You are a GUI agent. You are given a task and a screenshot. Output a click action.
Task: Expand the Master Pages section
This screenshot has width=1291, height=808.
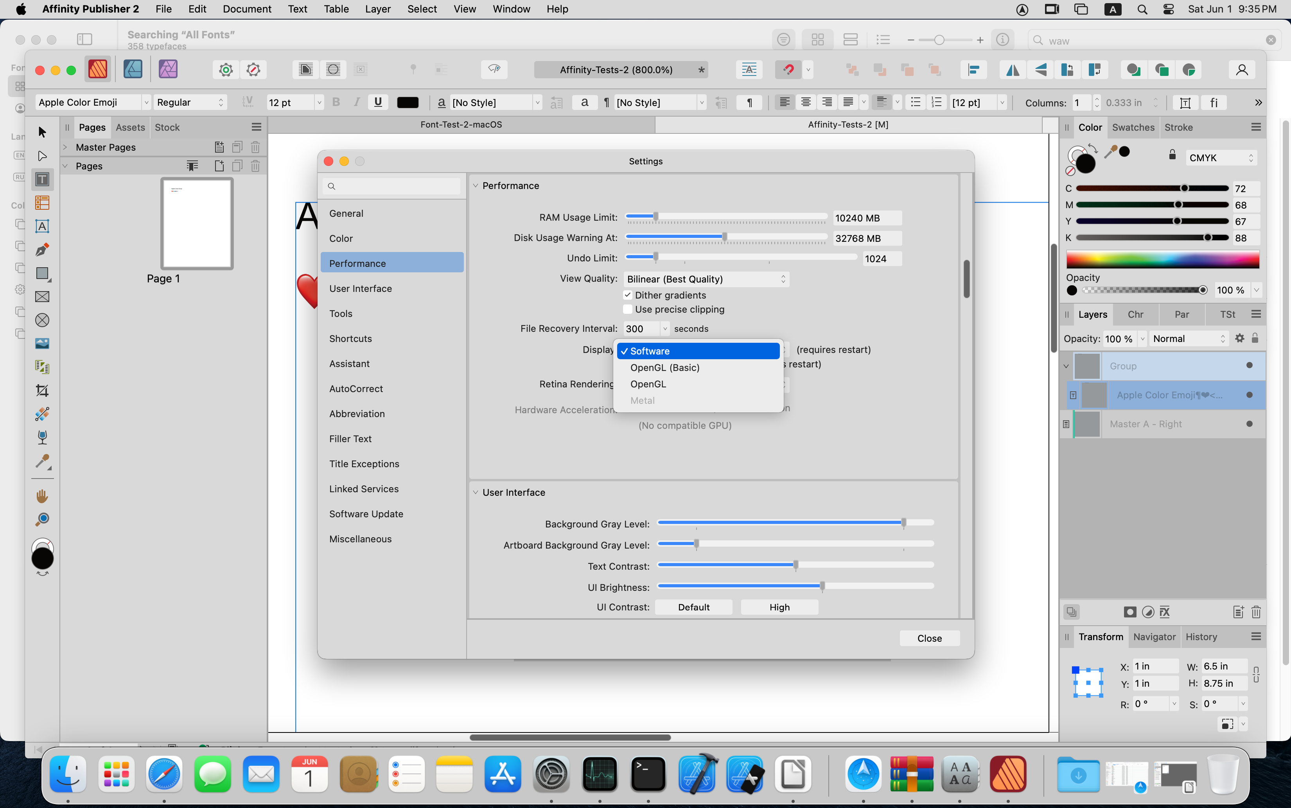(x=65, y=147)
